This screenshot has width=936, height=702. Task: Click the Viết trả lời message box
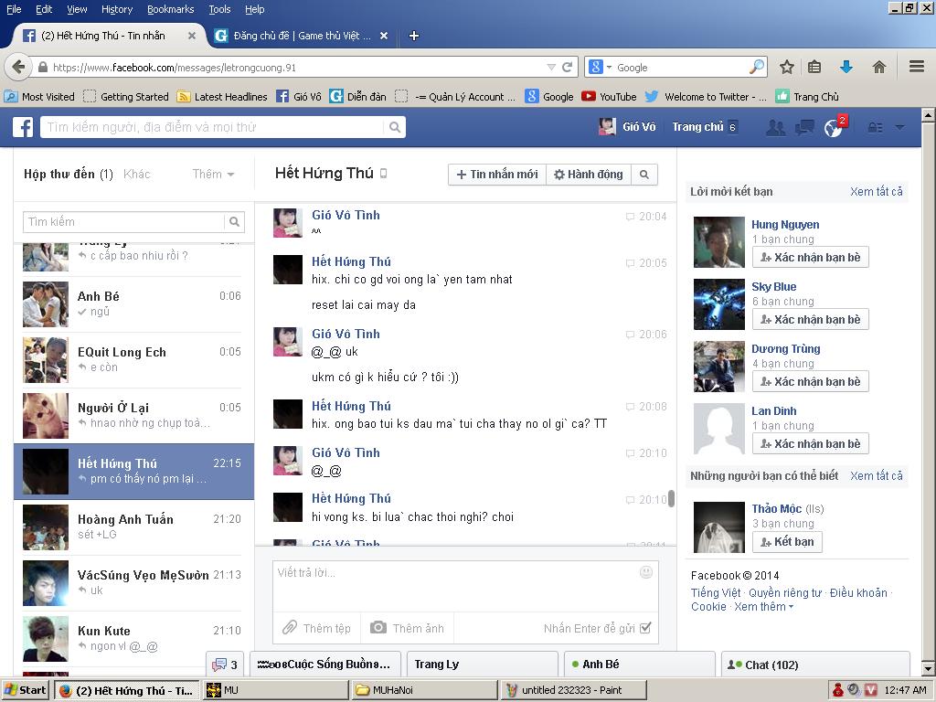coord(465,586)
